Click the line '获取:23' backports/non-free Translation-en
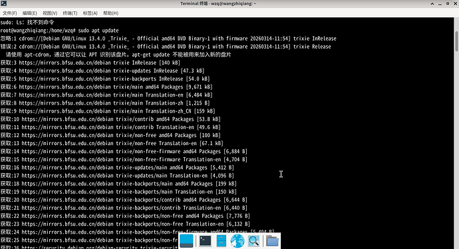This screenshot has width=459, height=249. click(x=125, y=224)
